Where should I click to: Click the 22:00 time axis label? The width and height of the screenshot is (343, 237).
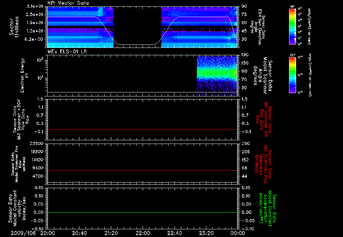143,233
